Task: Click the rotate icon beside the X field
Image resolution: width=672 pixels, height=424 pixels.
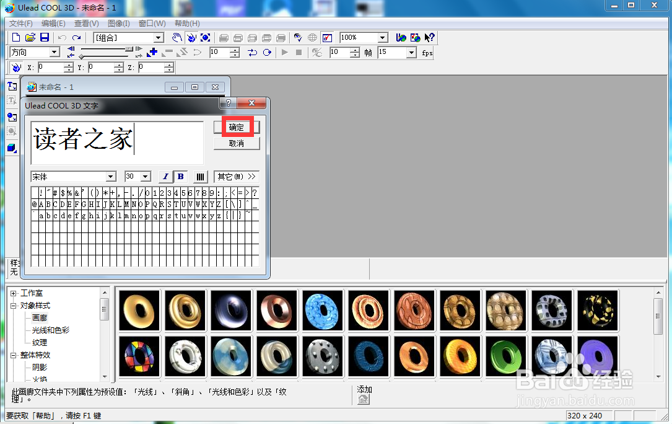Action: coord(16,68)
